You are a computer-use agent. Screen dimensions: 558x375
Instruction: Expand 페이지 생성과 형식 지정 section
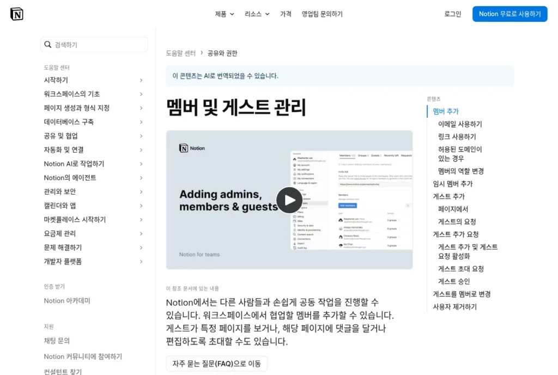coord(93,108)
